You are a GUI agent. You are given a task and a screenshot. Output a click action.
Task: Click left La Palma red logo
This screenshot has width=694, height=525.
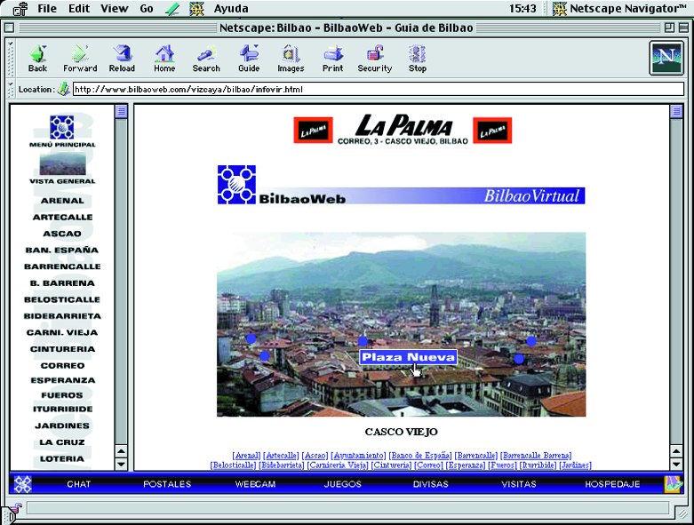[x=314, y=131]
